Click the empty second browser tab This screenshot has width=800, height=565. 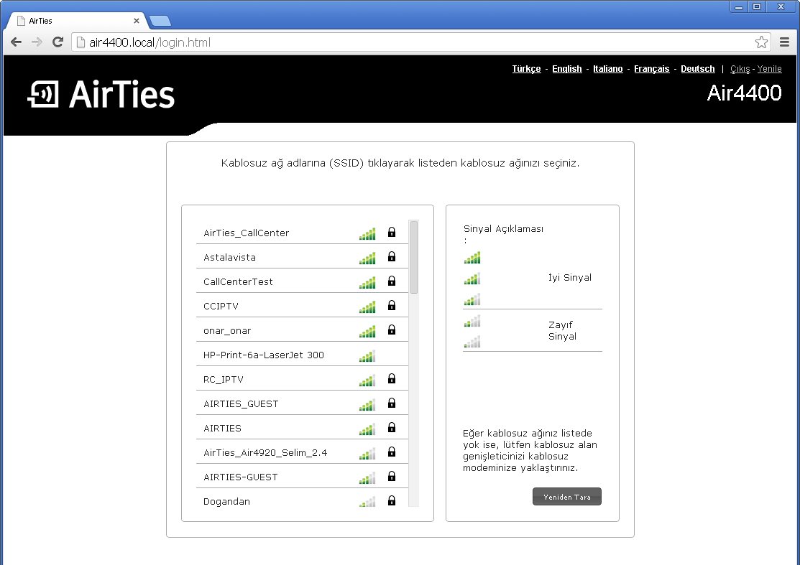160,21
